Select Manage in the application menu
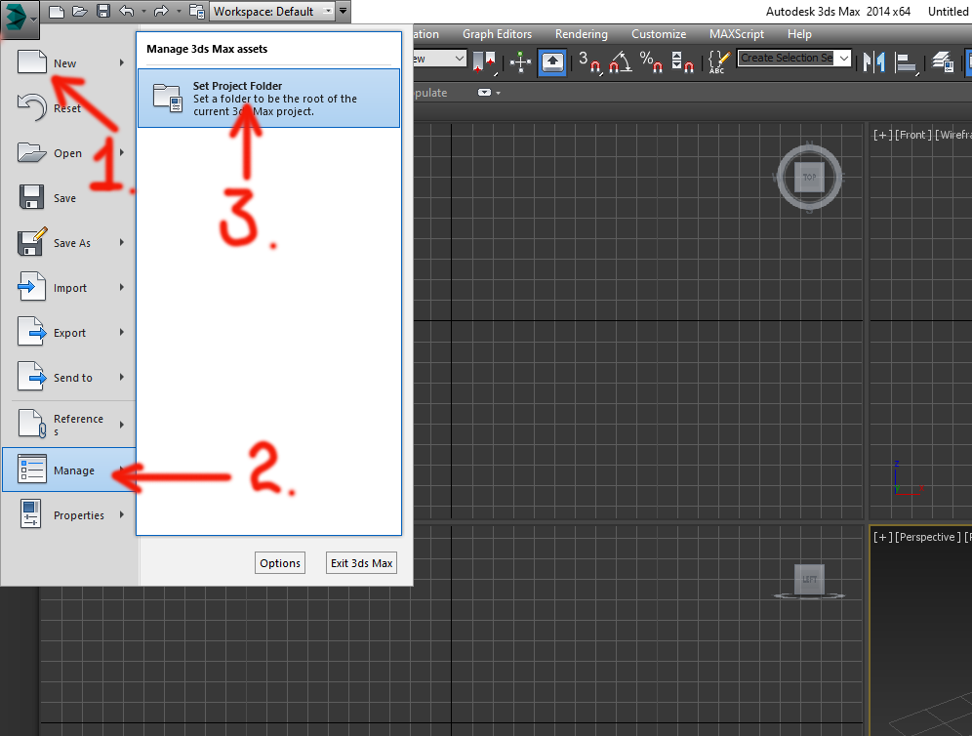 coord(69,470)
